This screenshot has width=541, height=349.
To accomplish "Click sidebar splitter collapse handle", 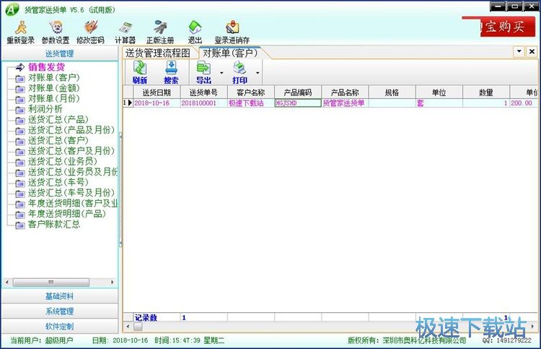I will pyautogui.click(x=120, y=189).
